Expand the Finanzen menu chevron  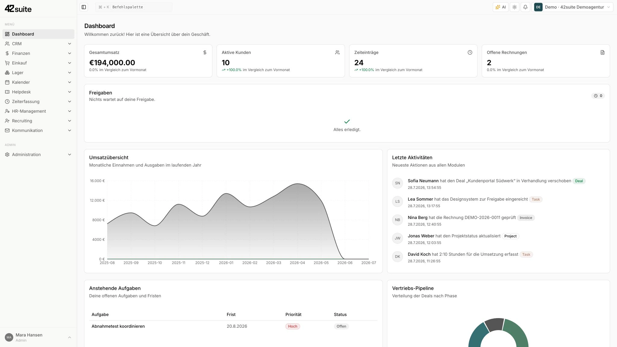click(70, 53)
